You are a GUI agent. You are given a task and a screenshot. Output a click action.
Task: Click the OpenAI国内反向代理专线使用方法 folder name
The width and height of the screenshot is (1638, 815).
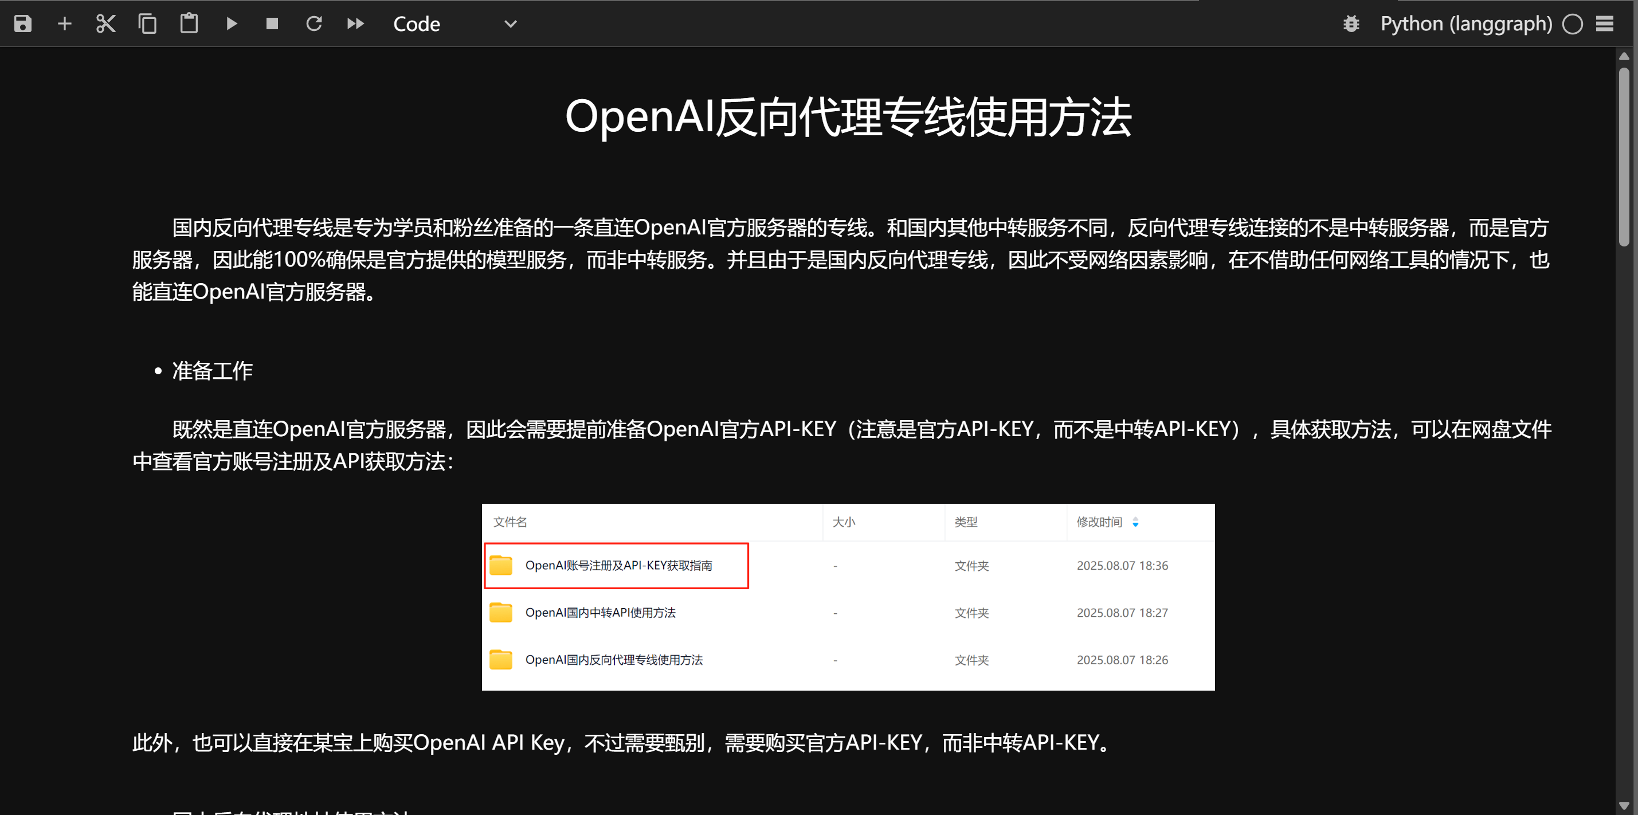pyautogui.click(x=614, y=660)
